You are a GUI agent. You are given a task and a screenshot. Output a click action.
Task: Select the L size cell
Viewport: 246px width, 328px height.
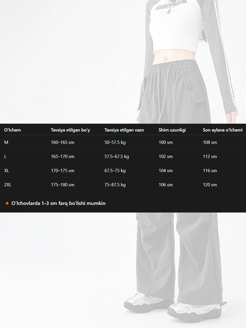[x=5, y=156]
